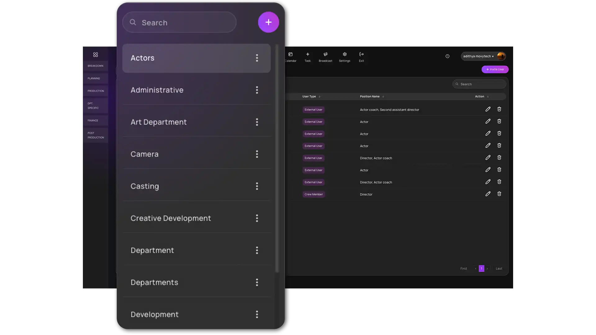Expand the adithya movytech user dropdown
596x335 pixels.
pos(483,56)
